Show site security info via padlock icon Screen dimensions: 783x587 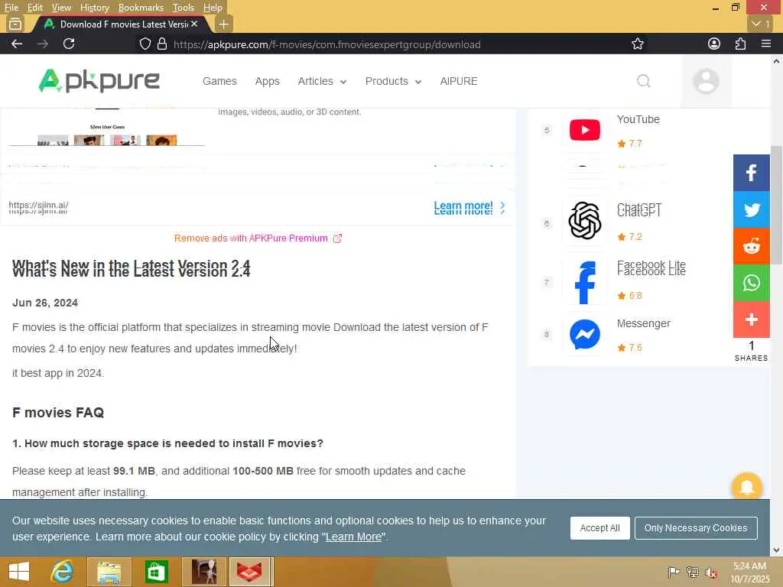click(x=162, y=44)
